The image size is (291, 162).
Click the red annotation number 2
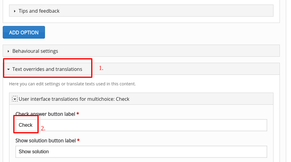click(x=43, y=128)
